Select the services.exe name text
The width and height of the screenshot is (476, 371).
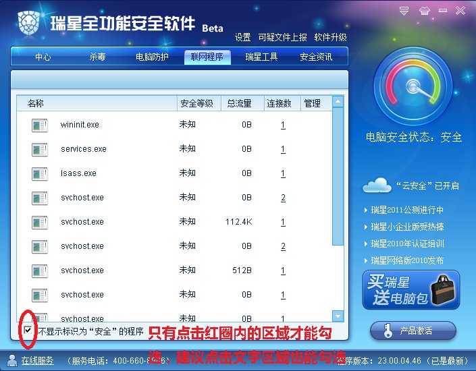pyautogui.click(x=84, y=149)
